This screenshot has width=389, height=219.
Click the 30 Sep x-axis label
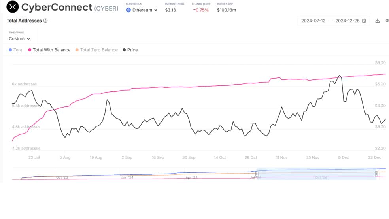(189, 157)
